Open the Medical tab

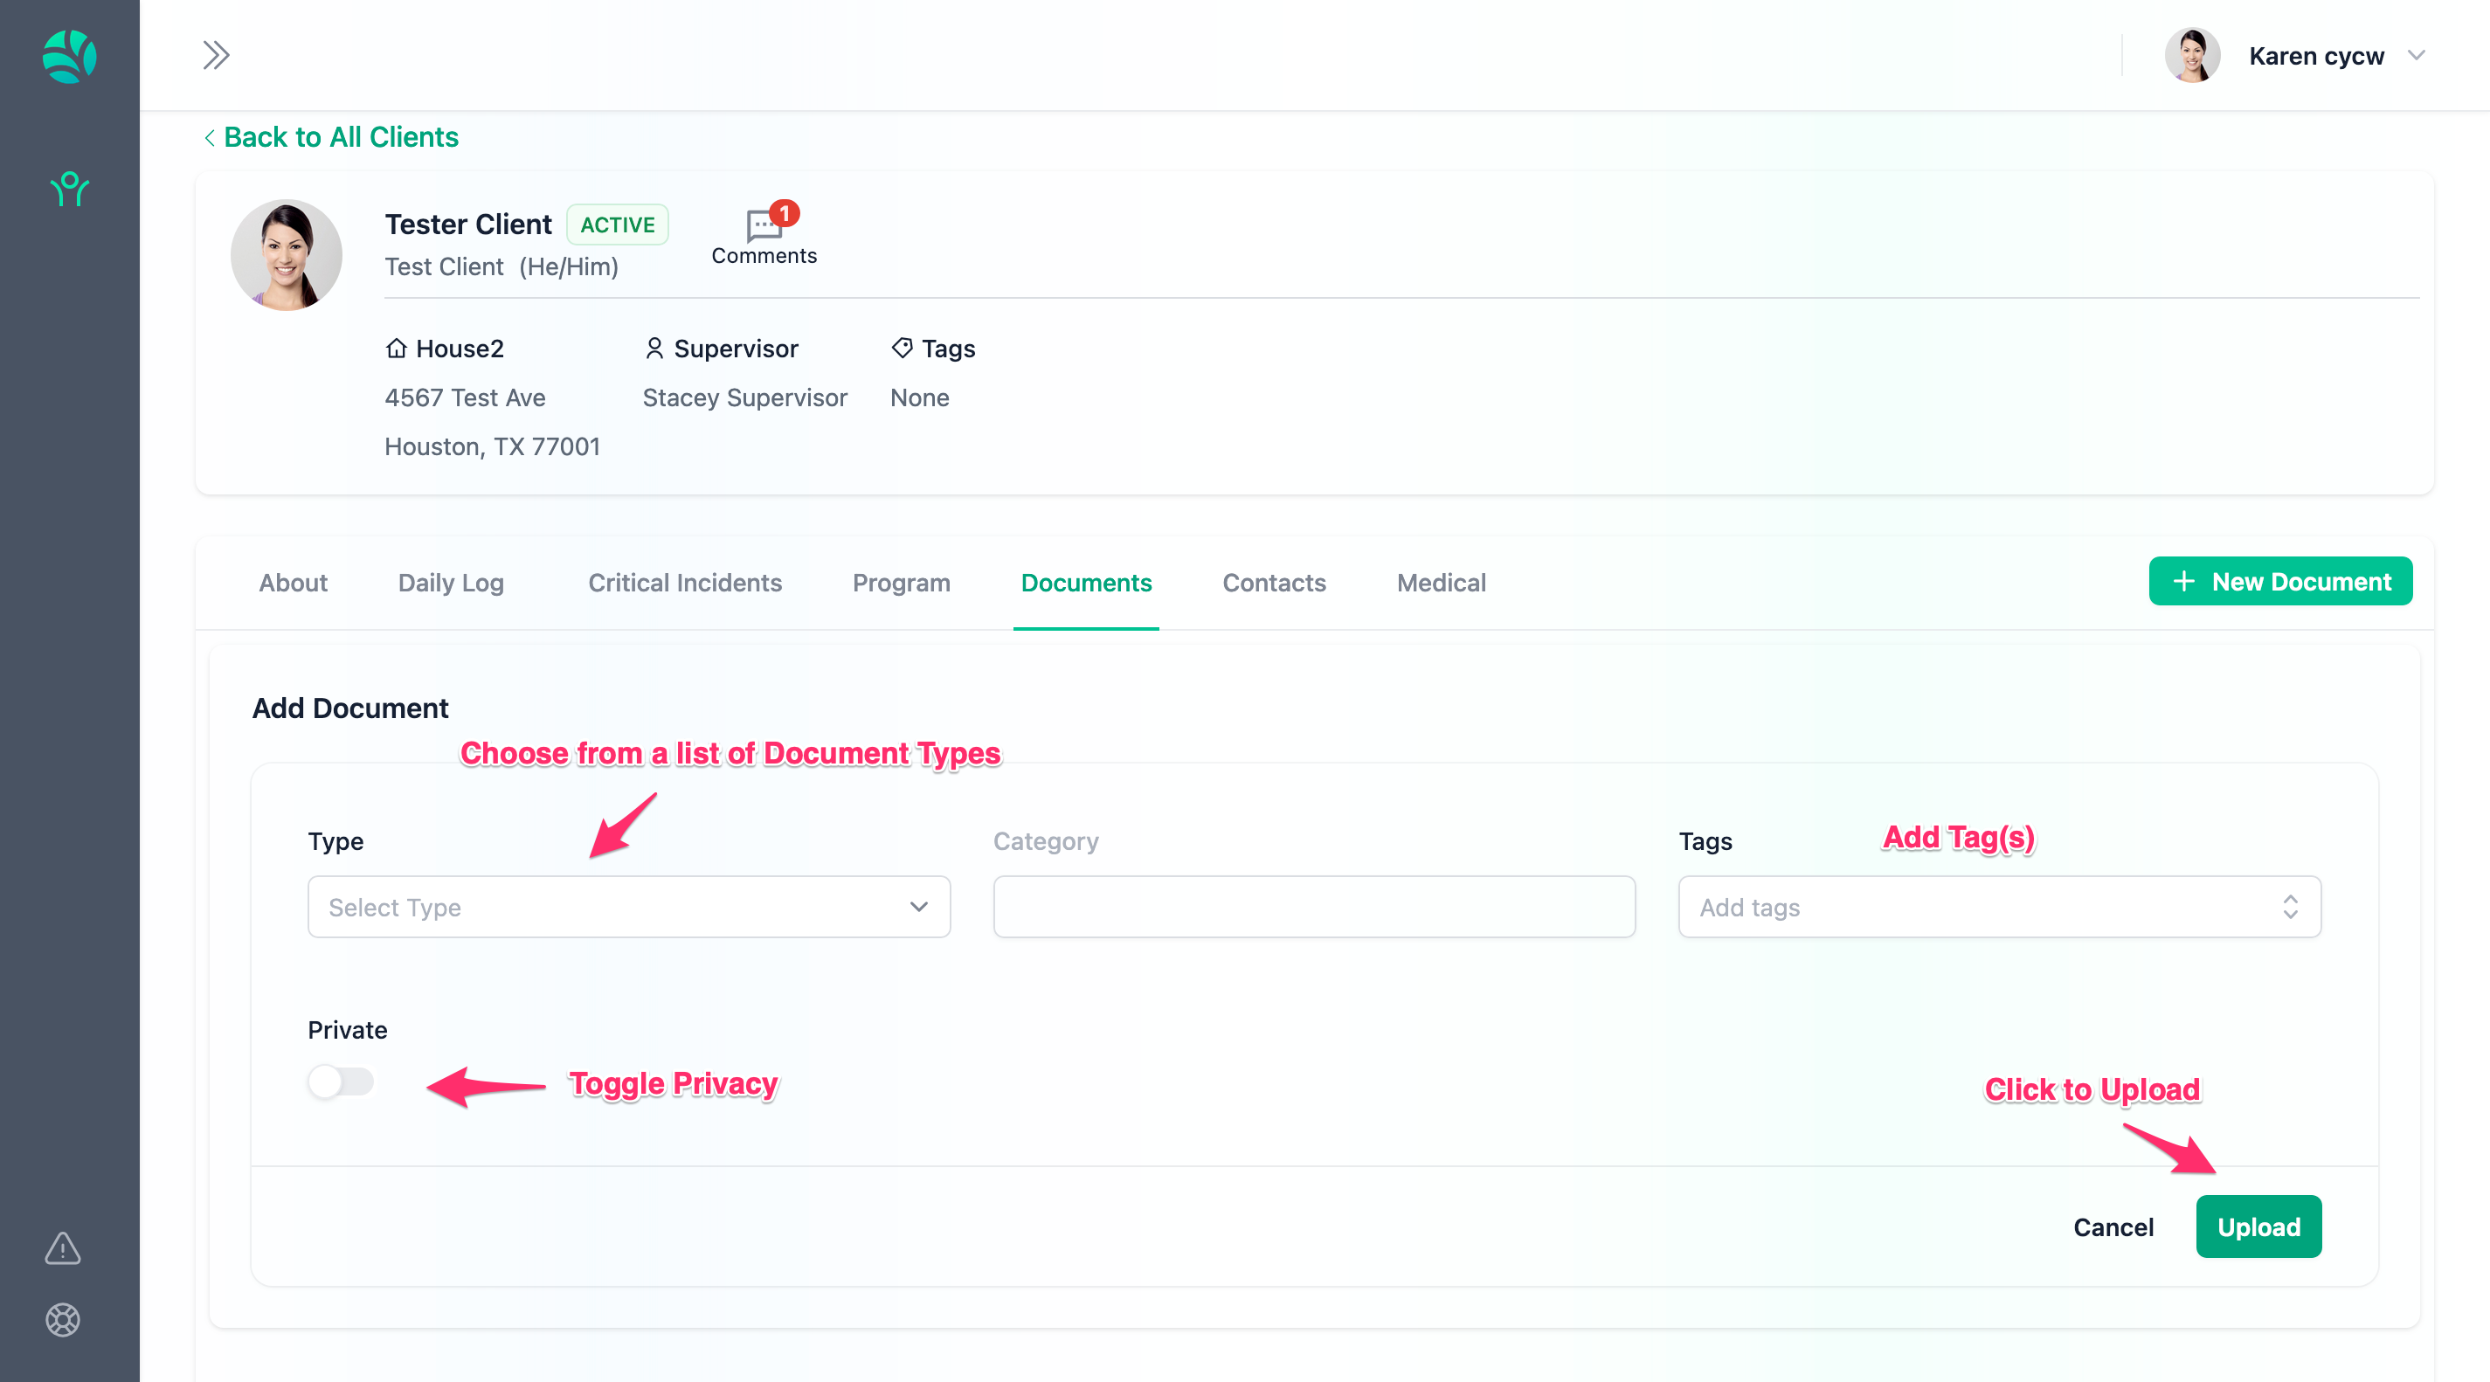(1440, 583)
